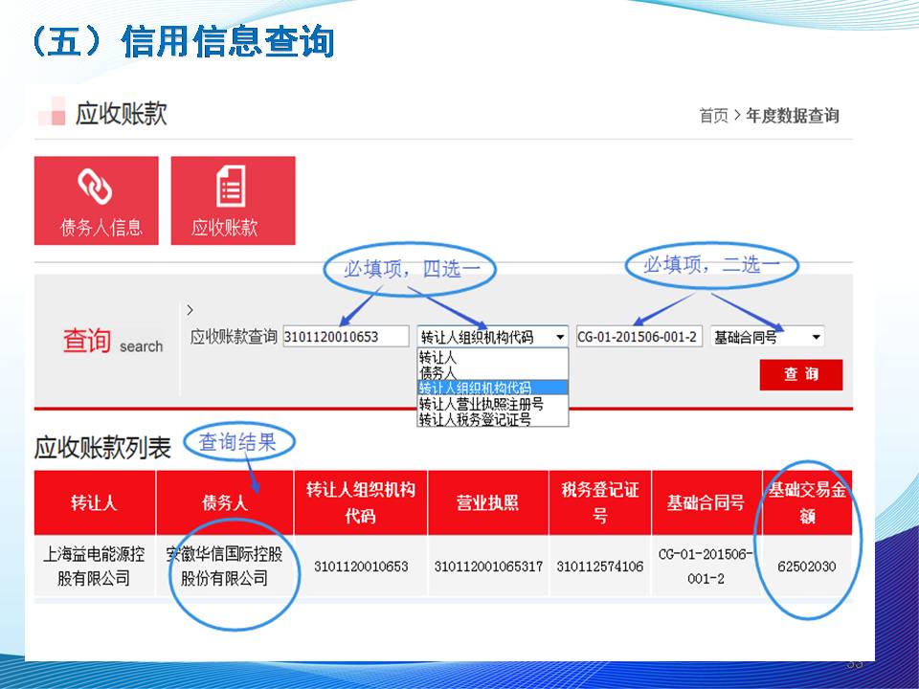Click the small expander arrow above 应收账款查询
Screen dimensions: 919x689
[190, 310]
